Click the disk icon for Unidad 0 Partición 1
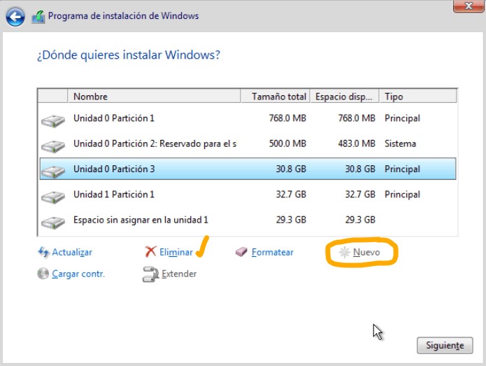The image size is (486, 366). coord(53,120)
